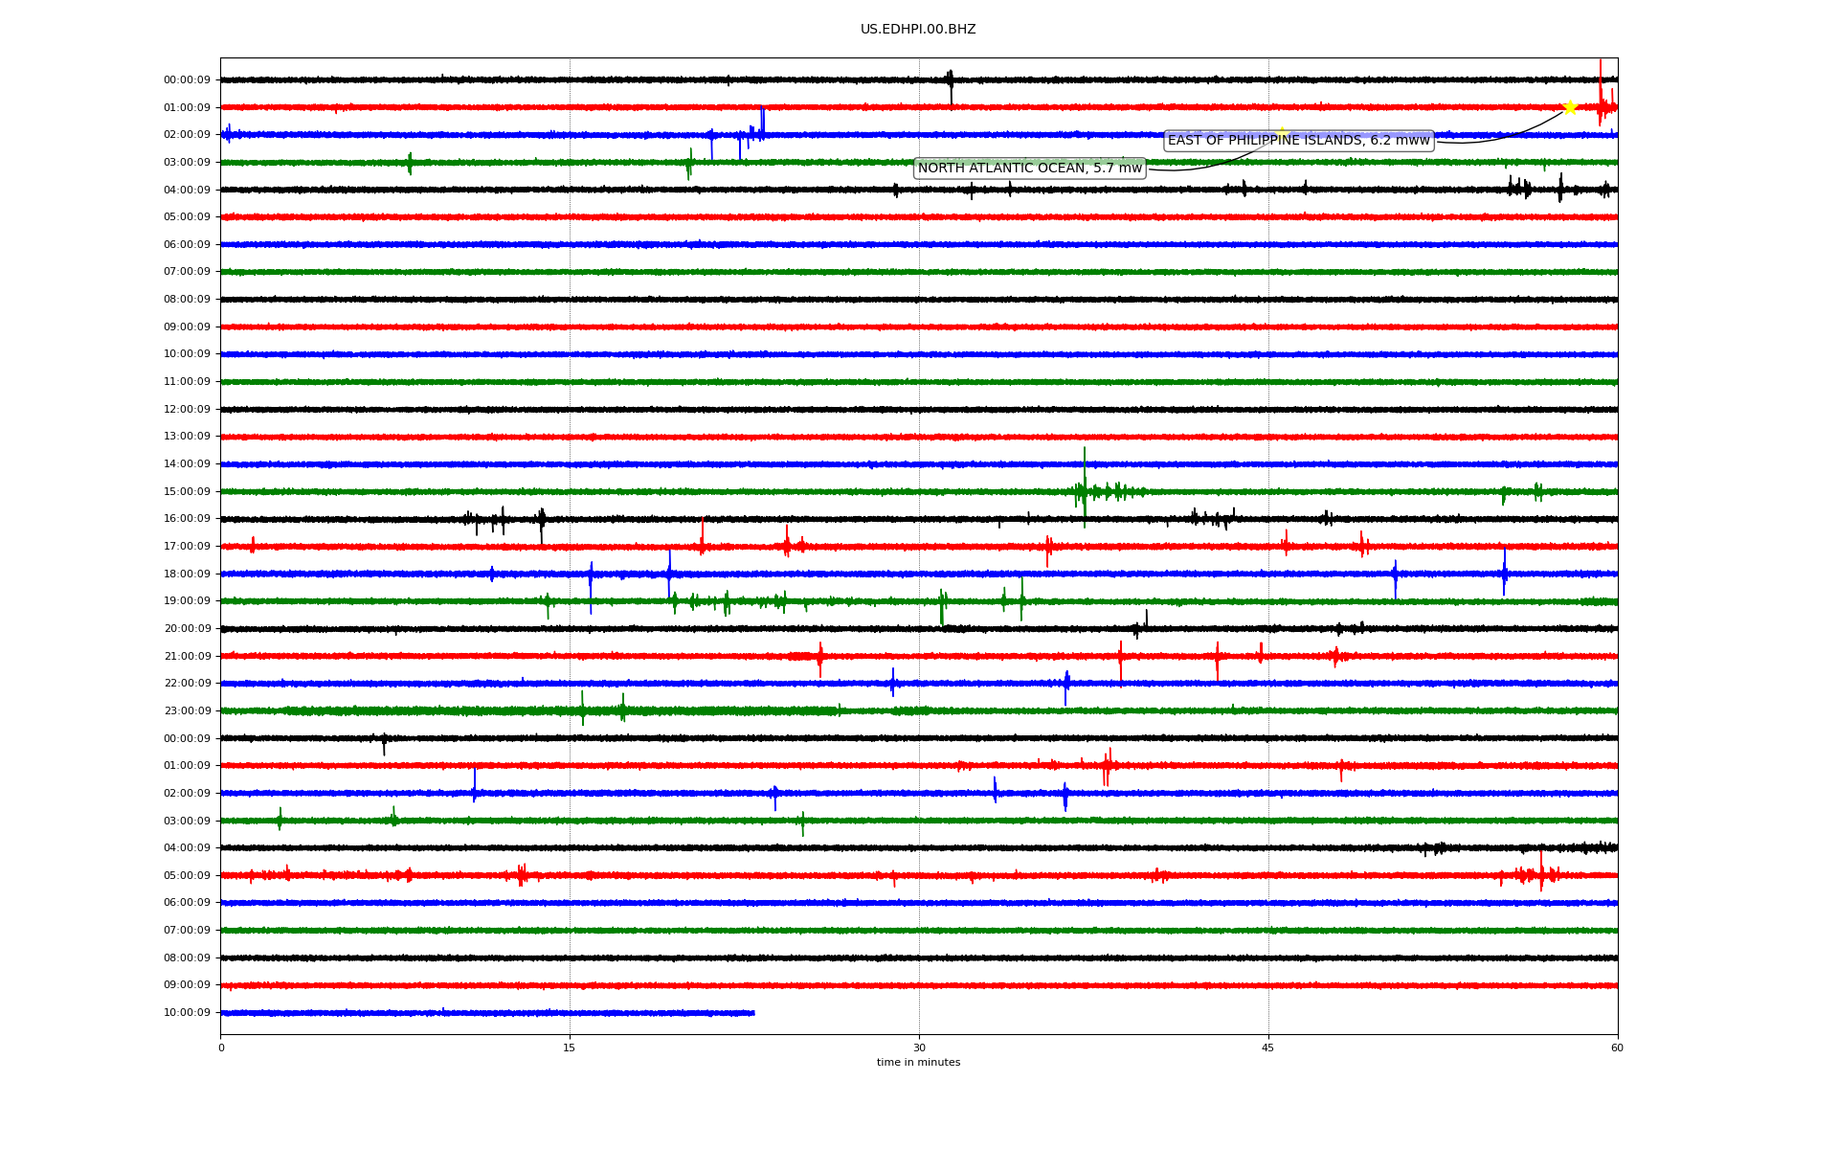Click the bright yellow star on the red trace

1569,106
